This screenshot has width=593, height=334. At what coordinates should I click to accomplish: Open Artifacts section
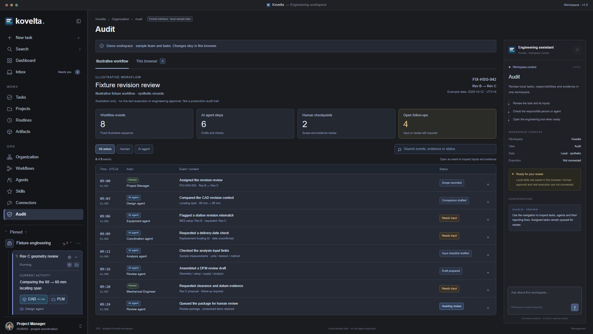(x=44, y=132)
